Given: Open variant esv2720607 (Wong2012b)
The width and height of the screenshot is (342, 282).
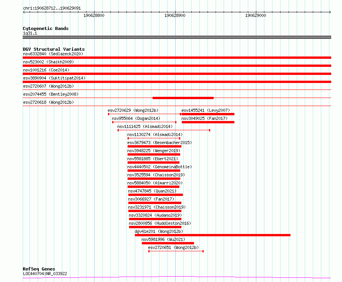Looking at the screenshot, I should coord(48,86).
